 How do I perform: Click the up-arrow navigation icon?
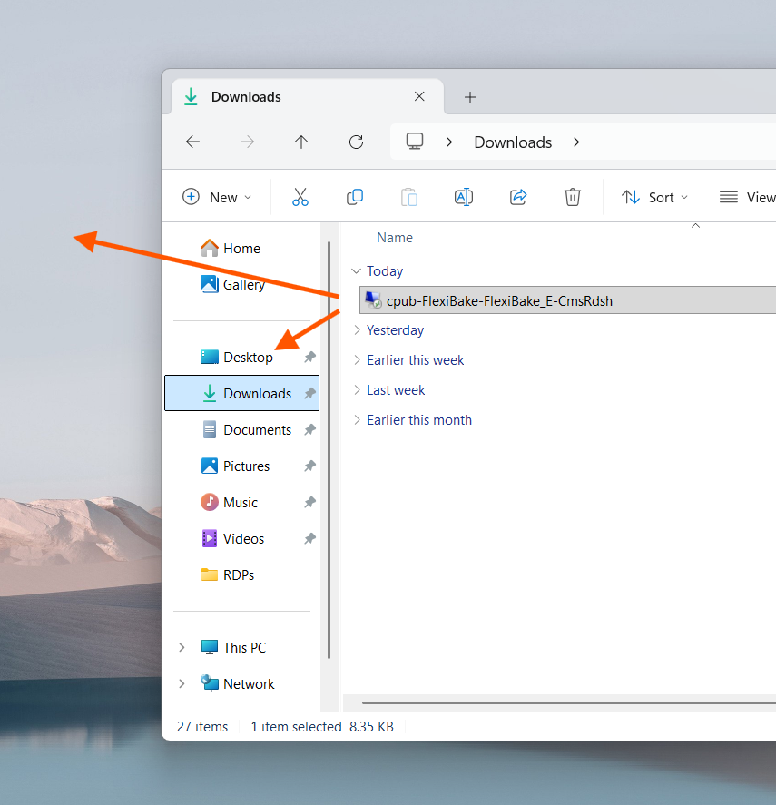(x=301, y=142)
